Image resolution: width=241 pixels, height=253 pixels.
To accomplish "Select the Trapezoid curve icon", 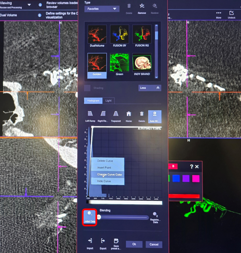I will click(116, 114).
